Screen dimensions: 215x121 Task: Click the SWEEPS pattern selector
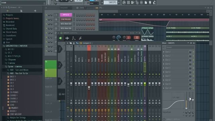pyautogui.click(x=111, y=2)
